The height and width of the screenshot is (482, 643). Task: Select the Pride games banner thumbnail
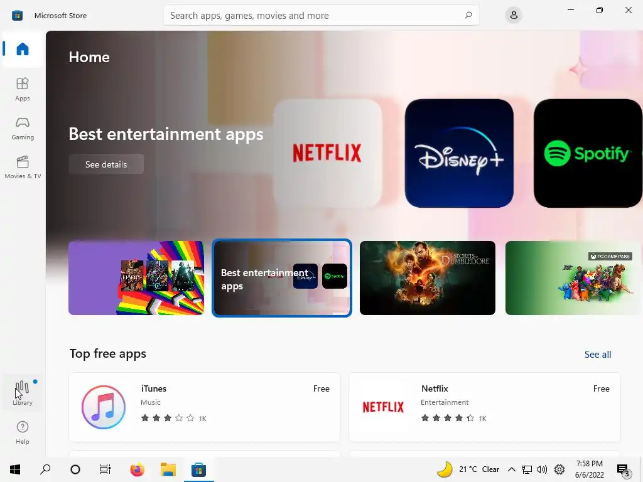click(x=136, y=278)
